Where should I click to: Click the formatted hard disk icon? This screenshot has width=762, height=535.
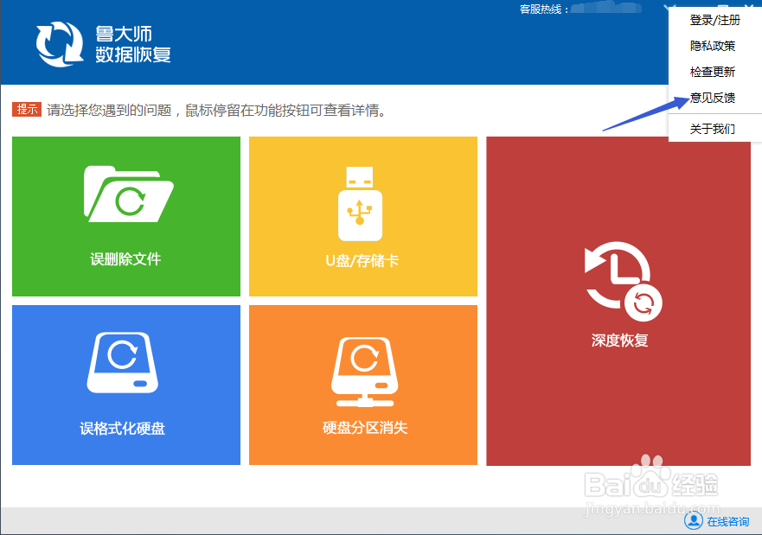coord(123,363)
